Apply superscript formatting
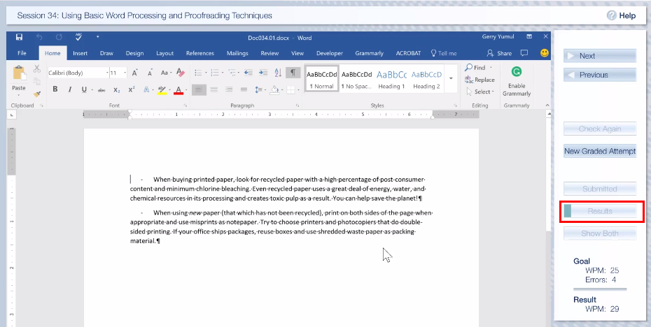The image size is (651, 327). [x=132, y=89]
